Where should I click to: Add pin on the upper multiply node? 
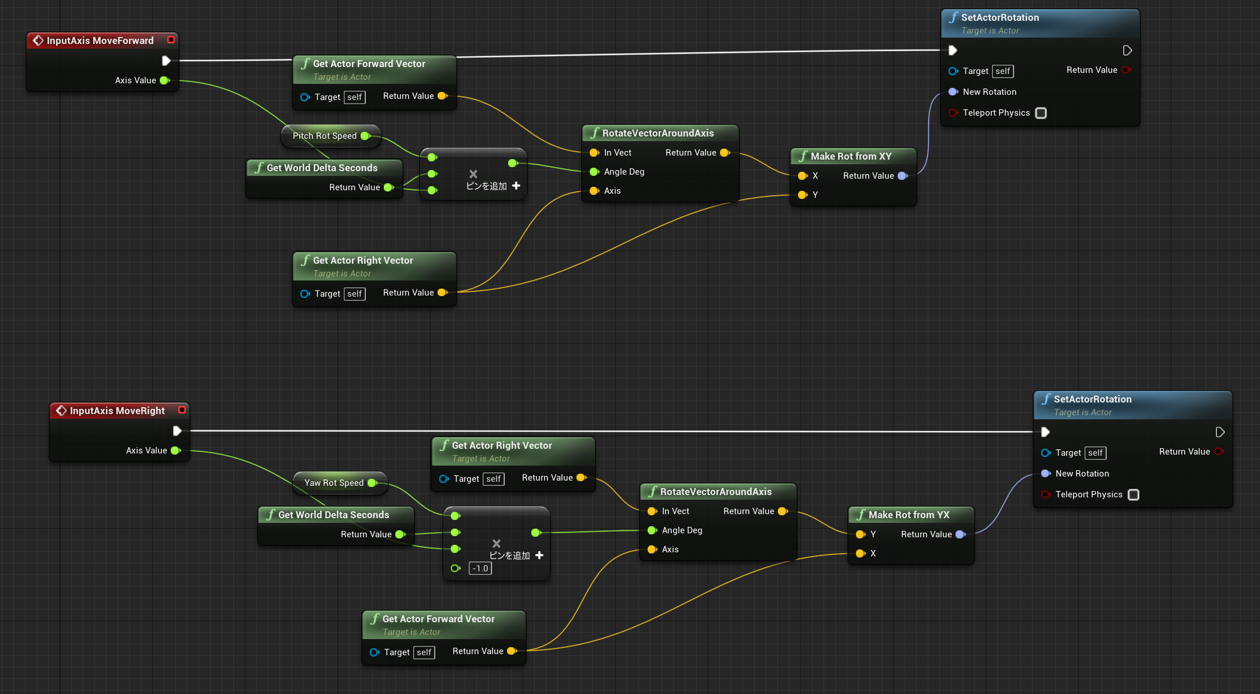[516, 186]
